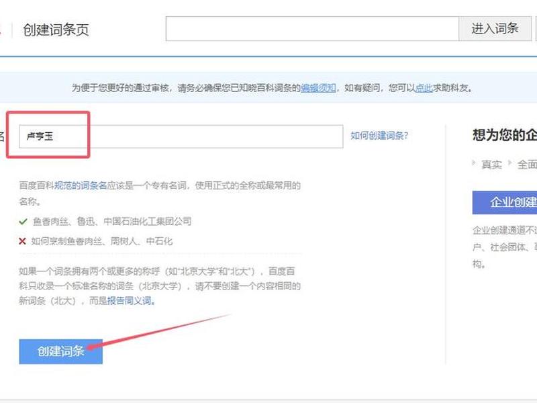
Task: Click the green checkmark icon beside 鱼香肉丝
Action: click(x=23, y=222)
